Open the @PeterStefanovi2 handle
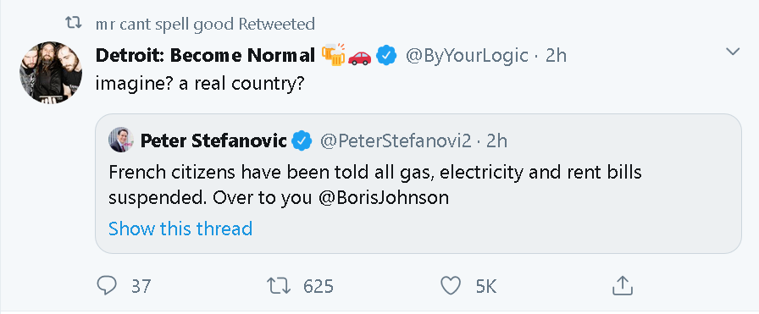This screenshot has width=759, height=314. [395, 141]
